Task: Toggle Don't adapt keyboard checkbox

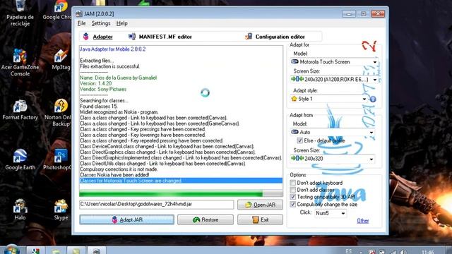Action: pyautogui.click(x=293, y=183)
